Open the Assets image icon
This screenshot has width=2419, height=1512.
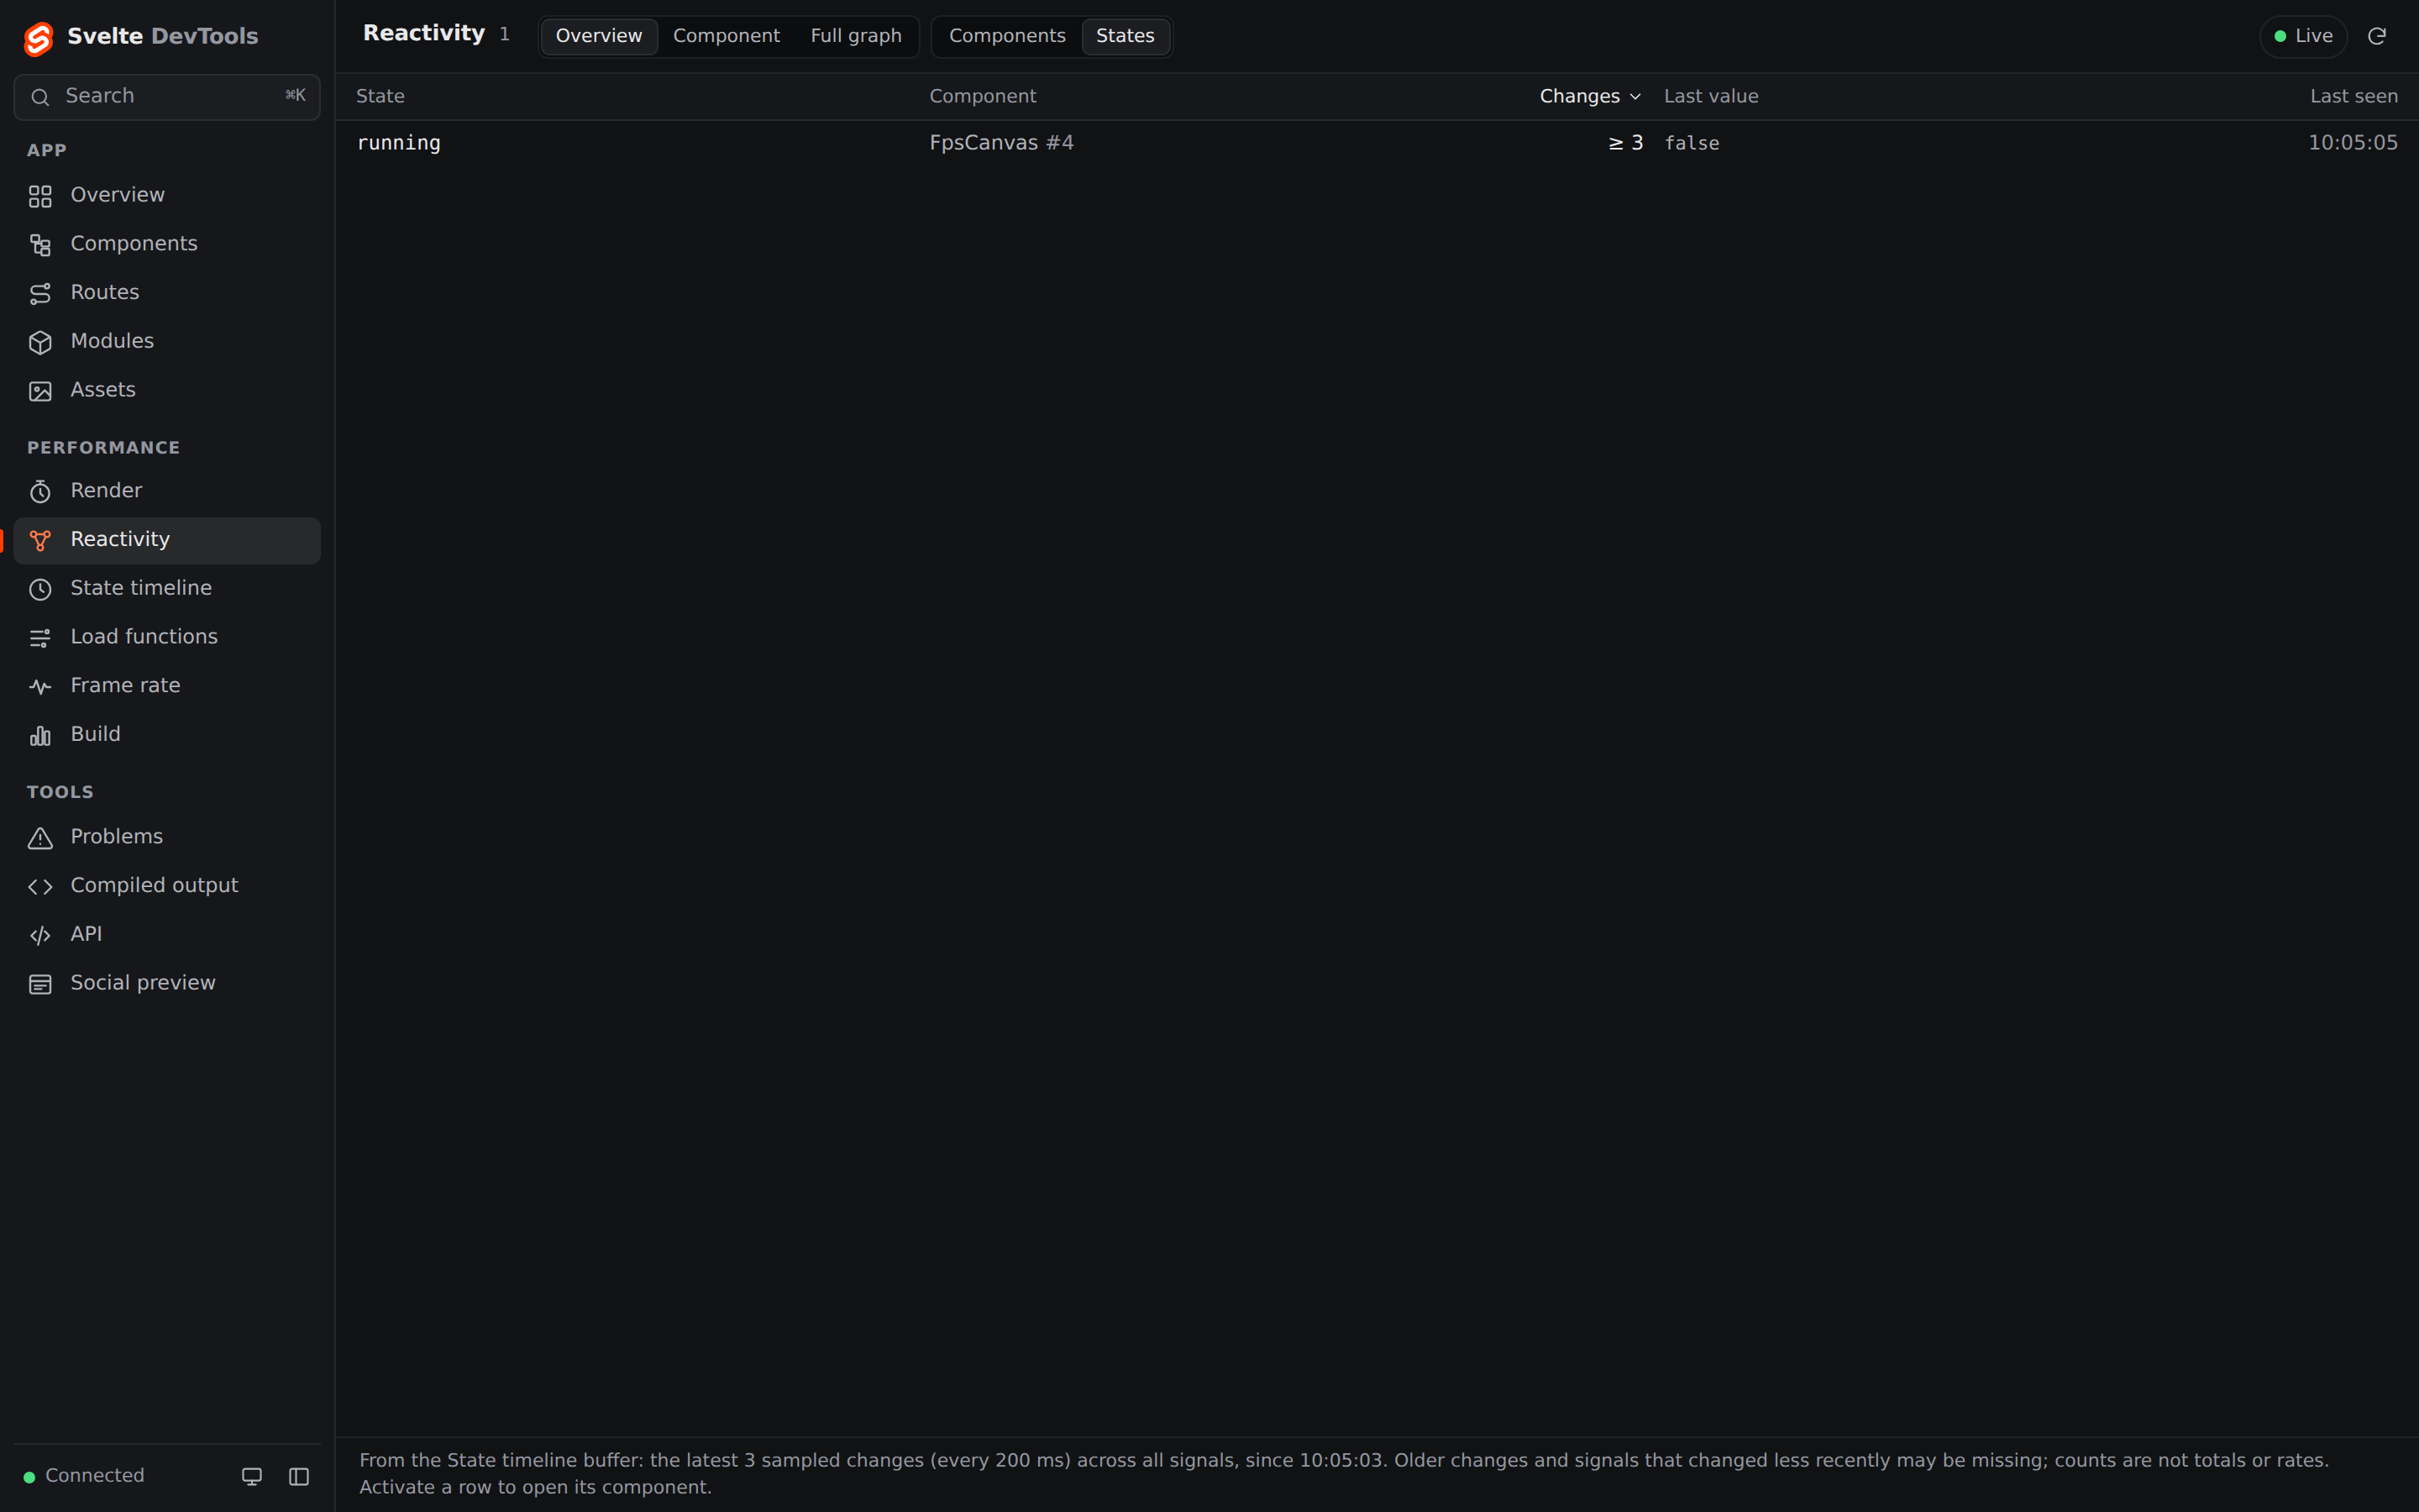coord(40,391)
